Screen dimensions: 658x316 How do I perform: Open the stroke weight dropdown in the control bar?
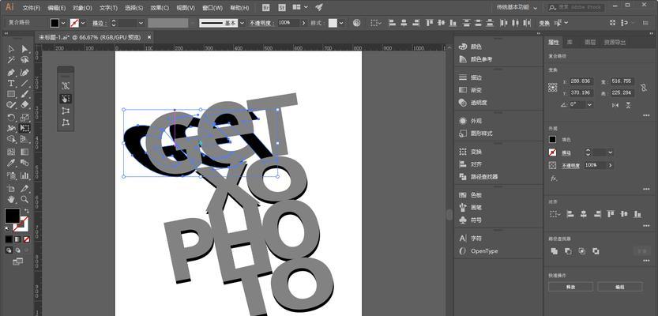(141, 23)
